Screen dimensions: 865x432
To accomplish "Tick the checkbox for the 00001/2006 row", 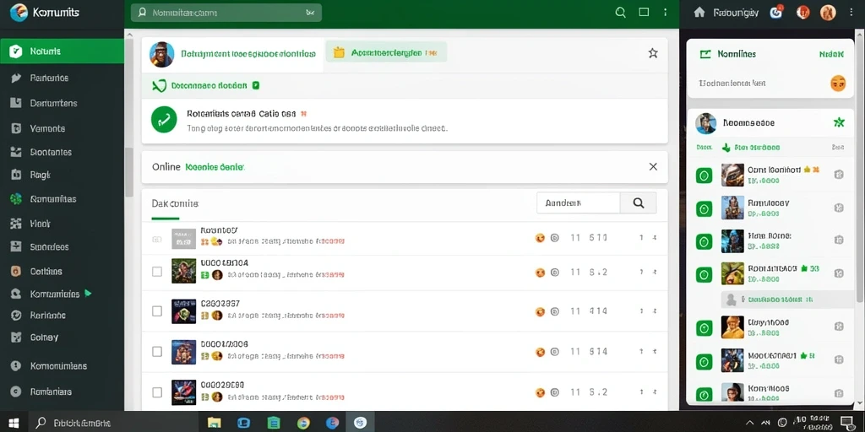I will click(157, 352).
